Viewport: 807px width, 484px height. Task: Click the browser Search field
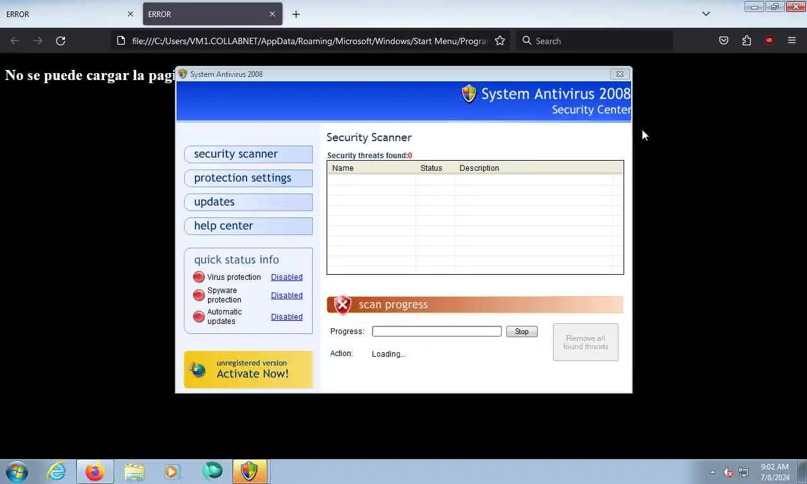click(595, 41)
